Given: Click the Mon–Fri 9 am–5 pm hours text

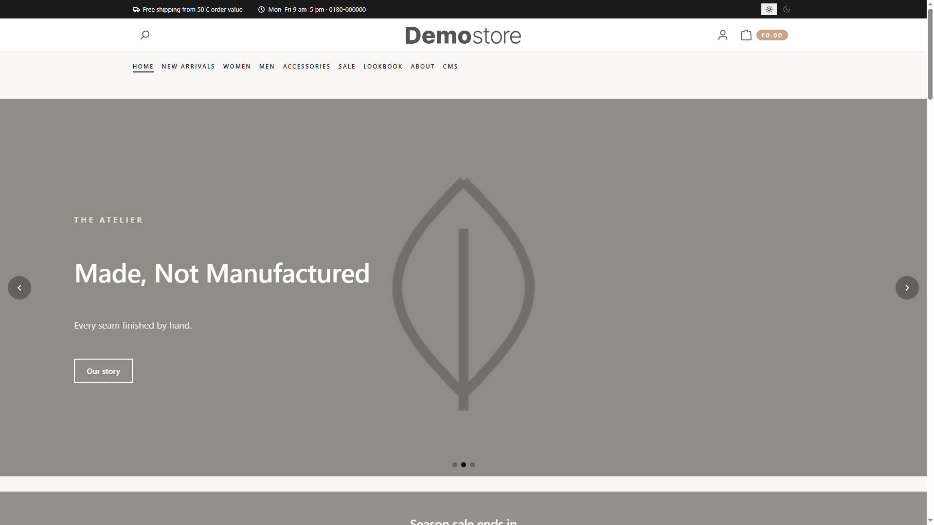Looking at the screenshot, I should coord(317,9).
